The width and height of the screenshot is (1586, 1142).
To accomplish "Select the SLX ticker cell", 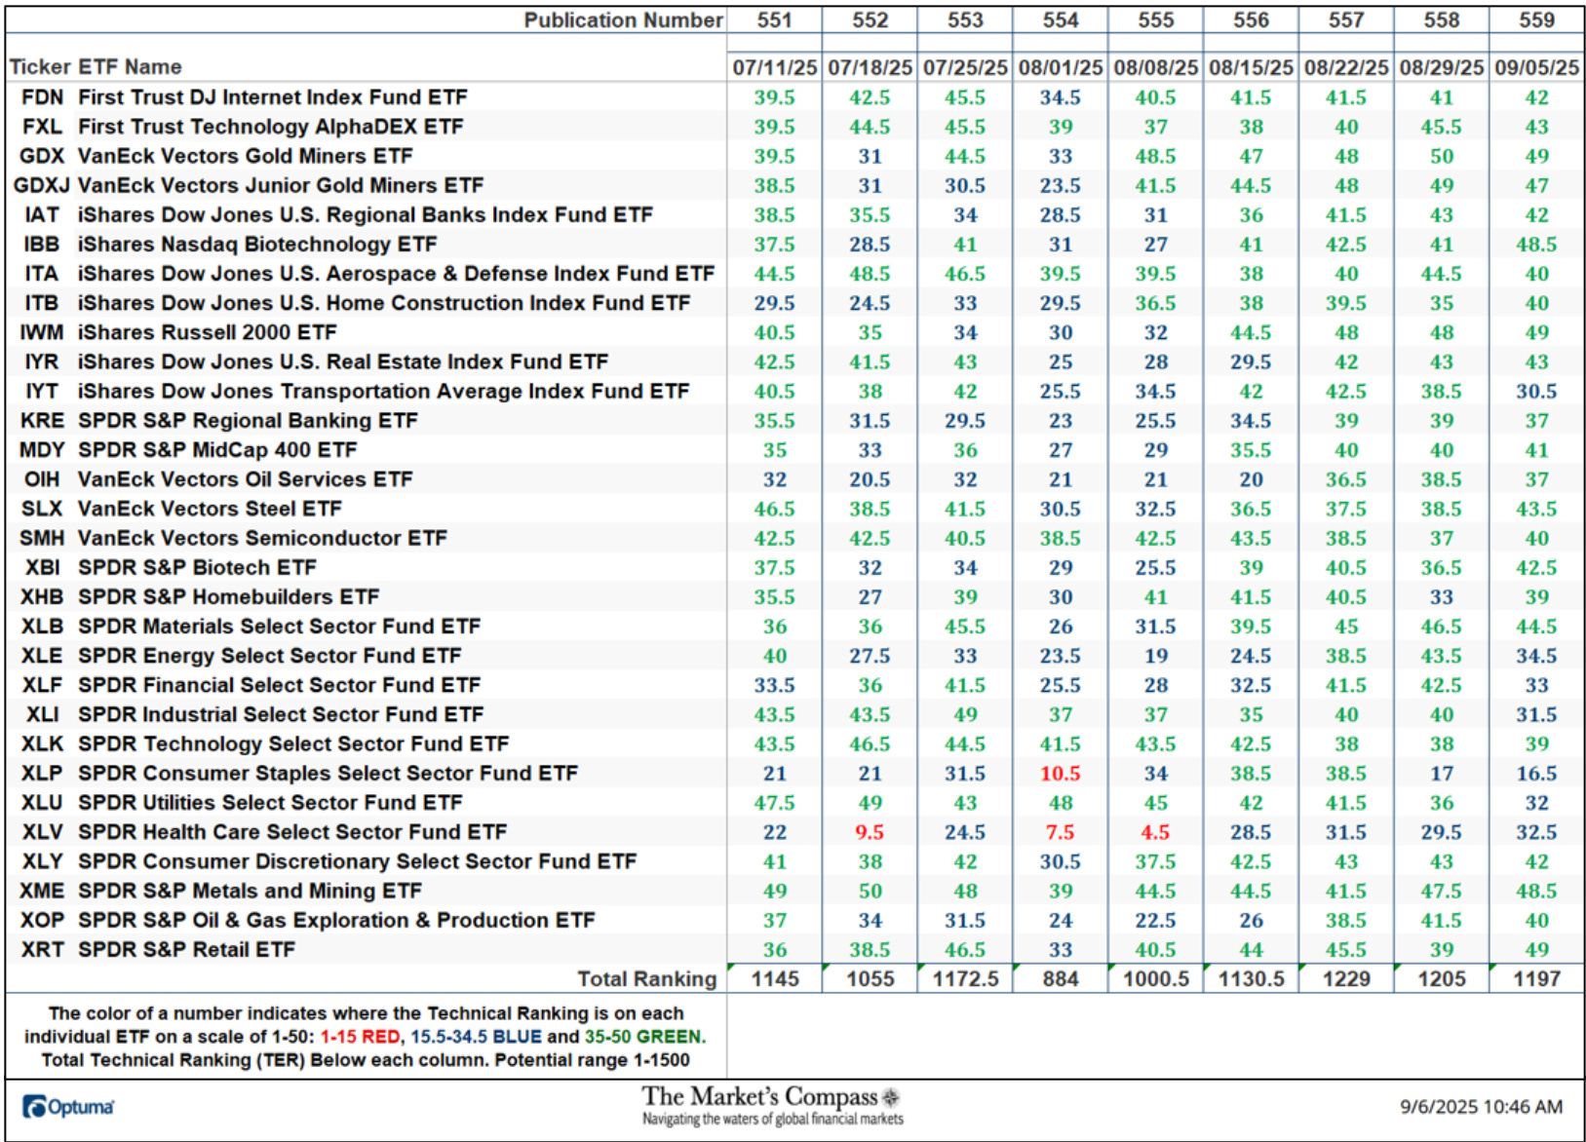I will 42,509.
